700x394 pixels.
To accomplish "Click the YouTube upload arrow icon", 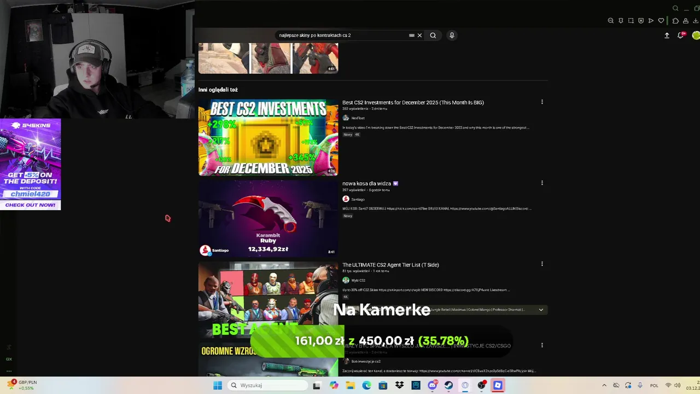I will (x=667, y=35).
